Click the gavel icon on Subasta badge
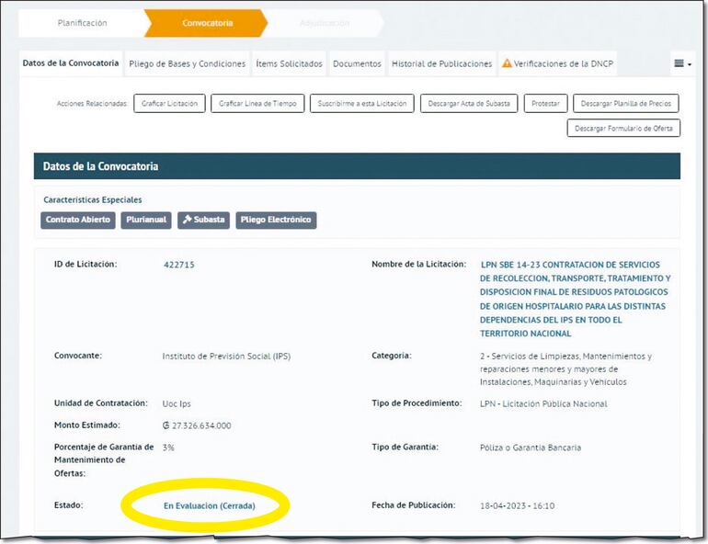The width and height of the screenshot is (708, 544). (188, 221)
